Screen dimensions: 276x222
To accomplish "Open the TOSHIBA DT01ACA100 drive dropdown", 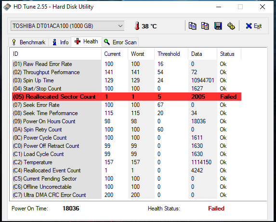I will [x=67, y=26].
